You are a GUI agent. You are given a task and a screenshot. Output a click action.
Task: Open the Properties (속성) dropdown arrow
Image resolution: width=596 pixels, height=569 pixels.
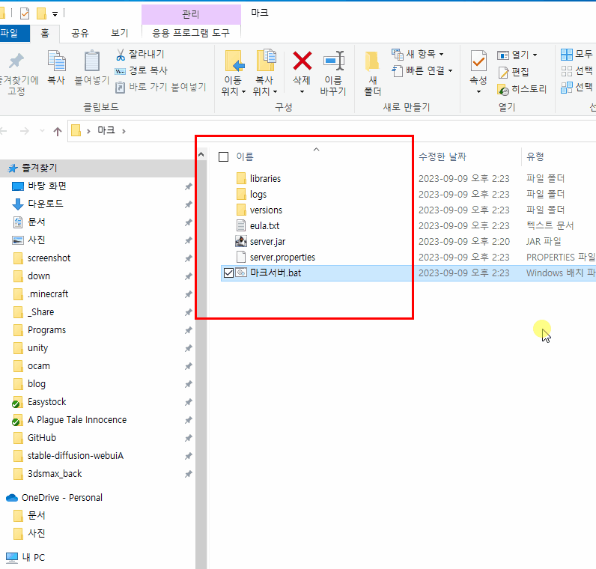coord(478,92)
